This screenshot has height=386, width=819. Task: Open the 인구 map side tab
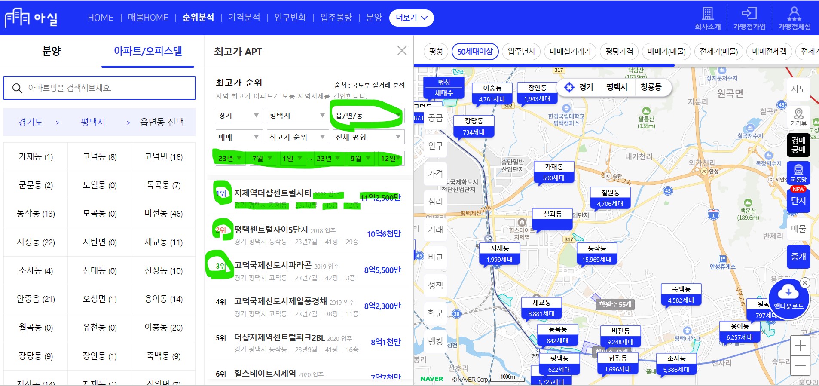(435, 146)
